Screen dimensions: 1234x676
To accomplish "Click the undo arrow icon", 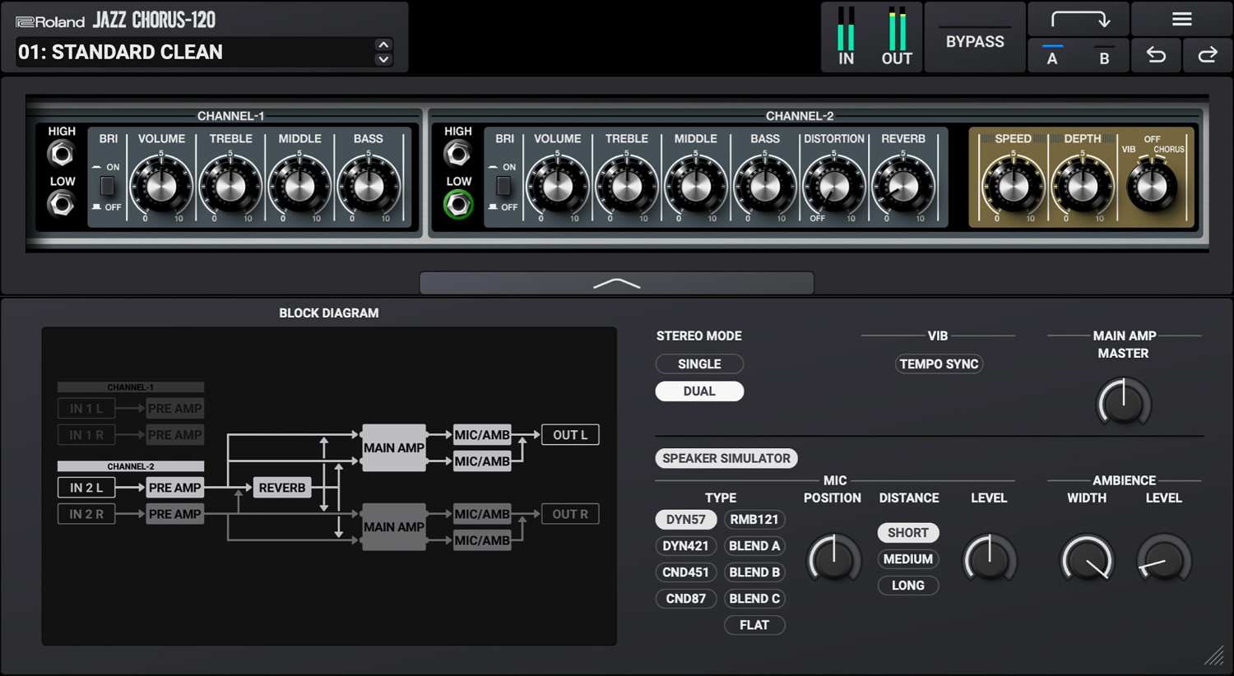I will tap(1156, 55).
